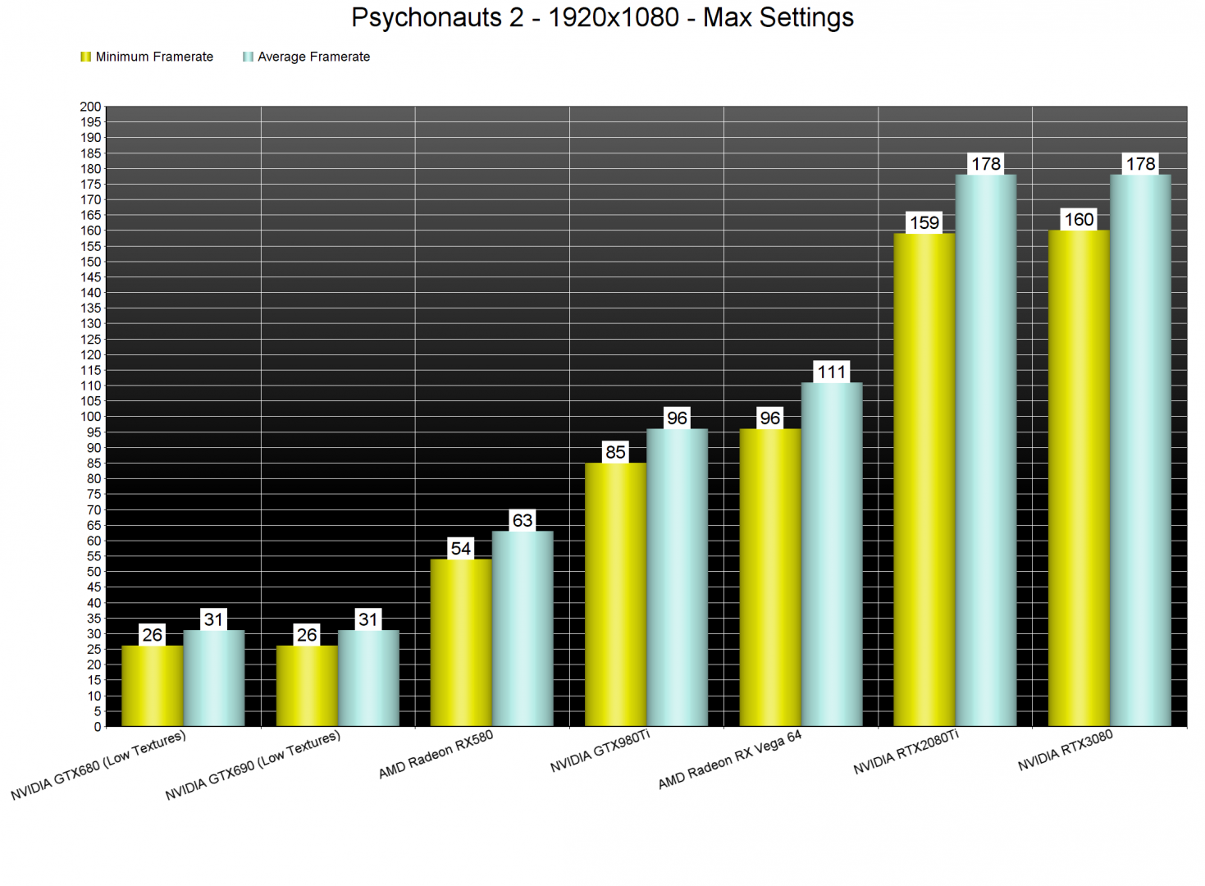1205x886 pixels.
Task: Click the cyan Average Framerate legend swatch
Action: point(248,57)
